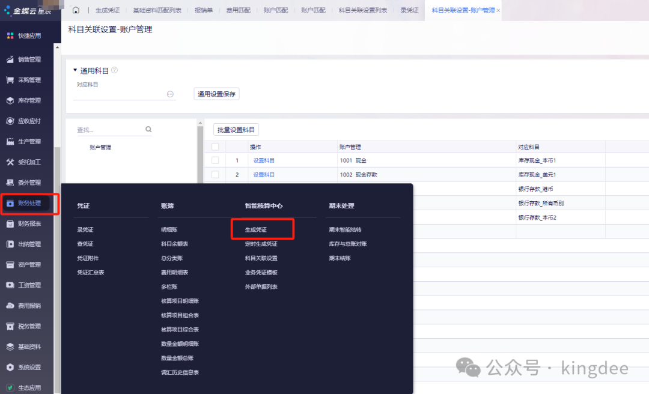The width and height of the screenshot is (649, 394).
Task: Click the help question mark next to 通用科目
Action: pos(114,70)
